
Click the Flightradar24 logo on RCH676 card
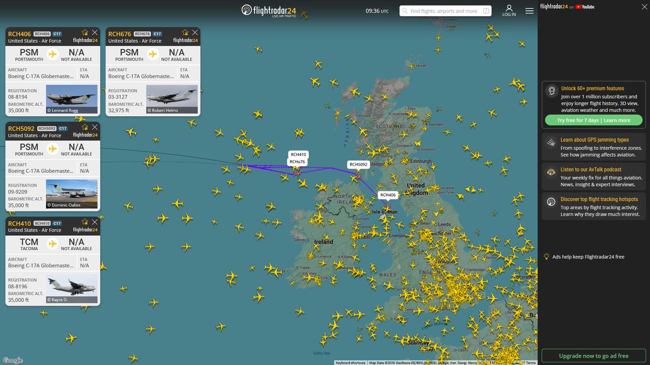(x=185, y=41)
